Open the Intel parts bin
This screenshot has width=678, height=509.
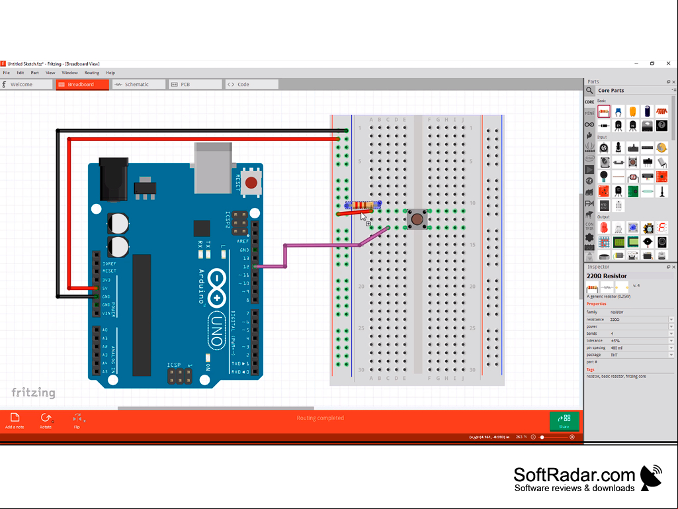pos(589,158)
